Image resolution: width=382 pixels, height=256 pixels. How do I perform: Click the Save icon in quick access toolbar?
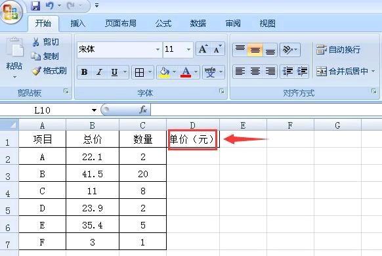35,6
